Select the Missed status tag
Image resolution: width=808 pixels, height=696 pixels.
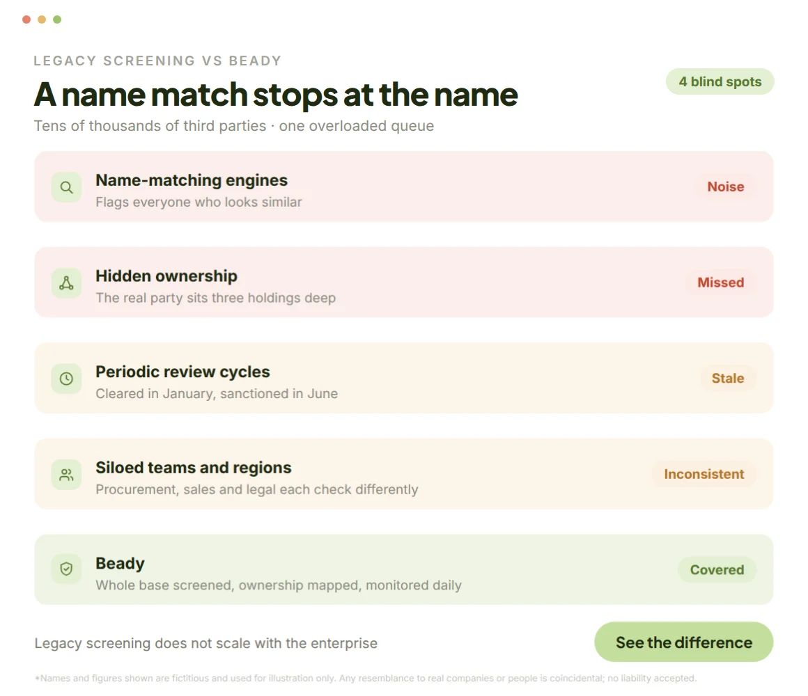pyautogui.click(x=720, y=283)
